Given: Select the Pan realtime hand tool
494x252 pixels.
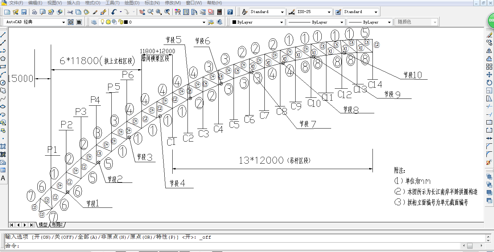Looking at the screenshot, I should click(x=142, y=12).
